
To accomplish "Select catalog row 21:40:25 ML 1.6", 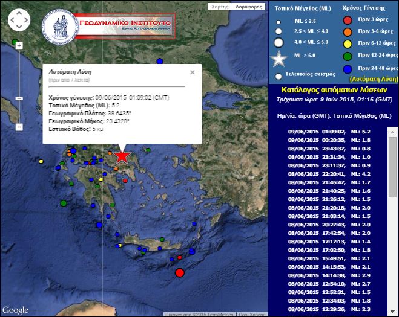I will tap(329, 191).
